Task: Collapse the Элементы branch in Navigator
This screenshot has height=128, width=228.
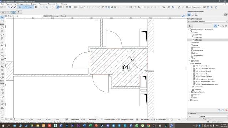Action: [191, 63]
